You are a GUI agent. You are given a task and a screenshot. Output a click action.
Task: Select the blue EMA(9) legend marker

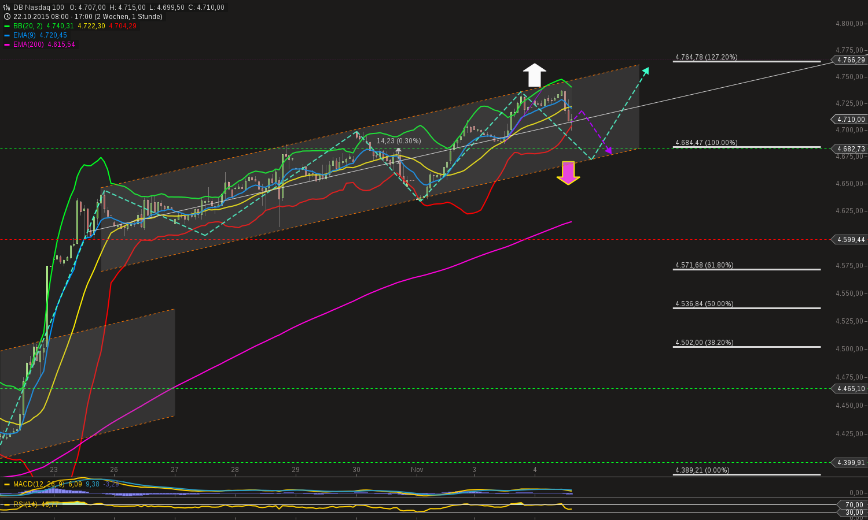[7, 35]
